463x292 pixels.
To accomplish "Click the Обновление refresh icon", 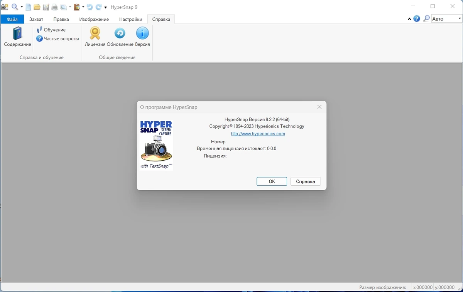I will (x=120, y=37).
